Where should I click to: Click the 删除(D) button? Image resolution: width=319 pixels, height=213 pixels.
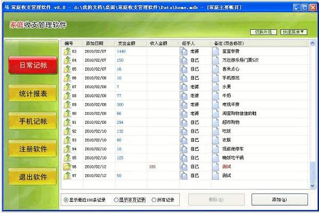pyautogui.click(x=216, y=200)
